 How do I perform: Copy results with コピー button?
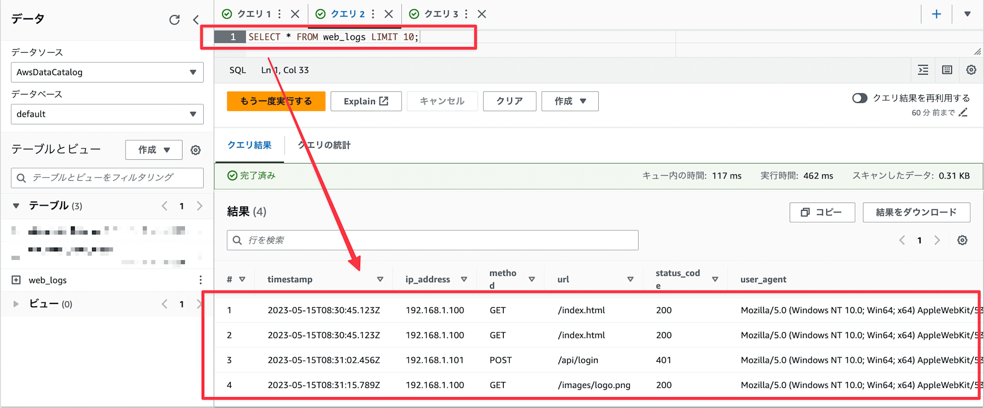[822, 212]
